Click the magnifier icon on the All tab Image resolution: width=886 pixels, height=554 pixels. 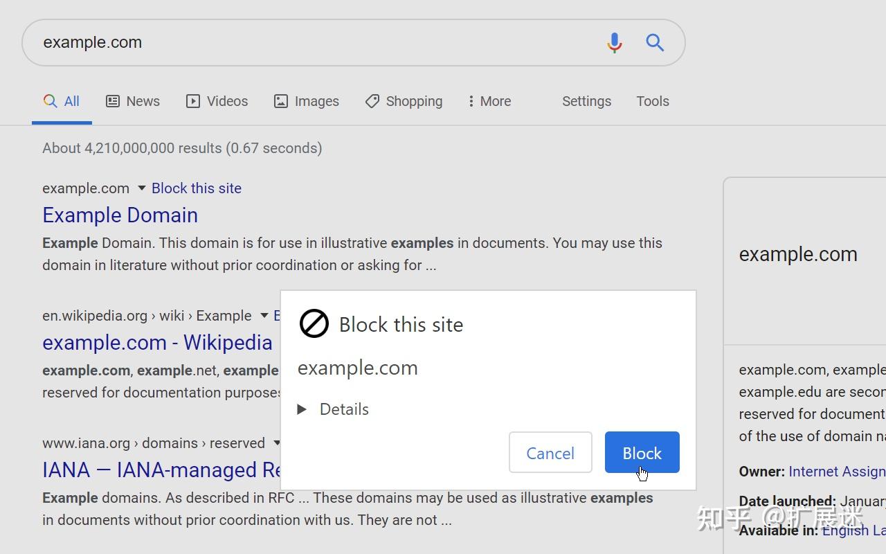[50, 101]
